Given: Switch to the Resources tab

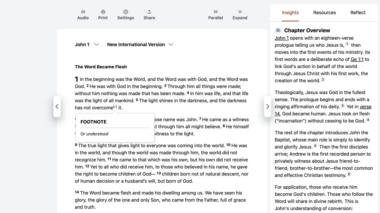Looking at the screenshot, I should 324,13.
